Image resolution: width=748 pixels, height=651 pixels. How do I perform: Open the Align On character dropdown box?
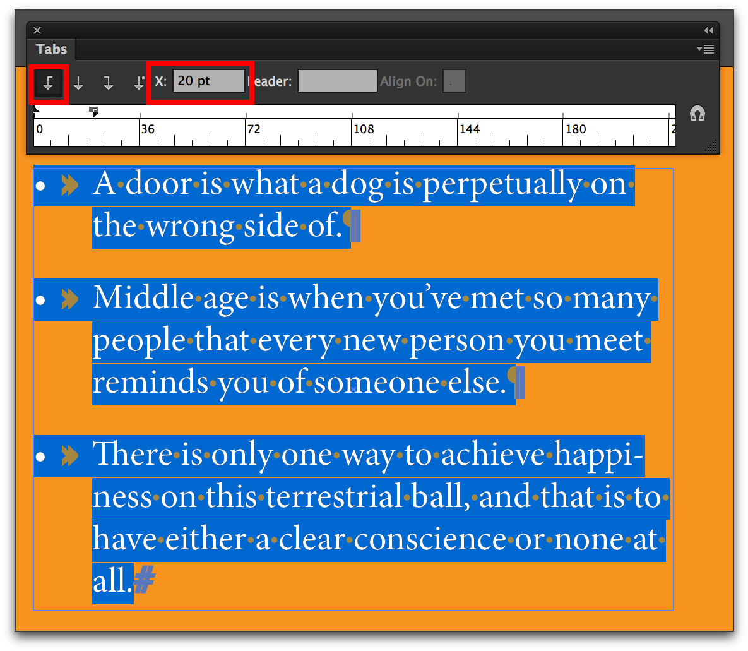point(454,81)
